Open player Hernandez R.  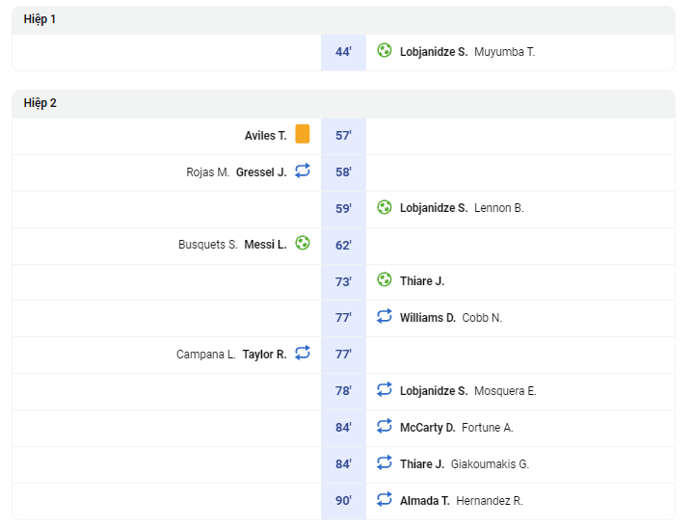click(x=490, y=501)
